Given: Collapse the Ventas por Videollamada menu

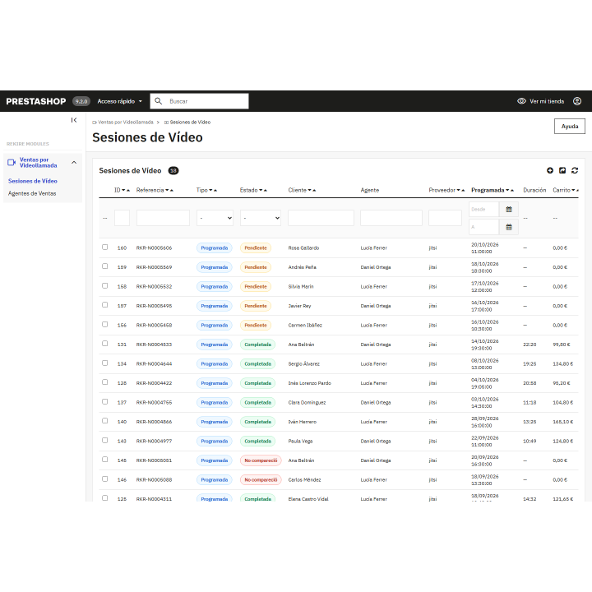Looking at the screenshot, I should tap(74, 163).
